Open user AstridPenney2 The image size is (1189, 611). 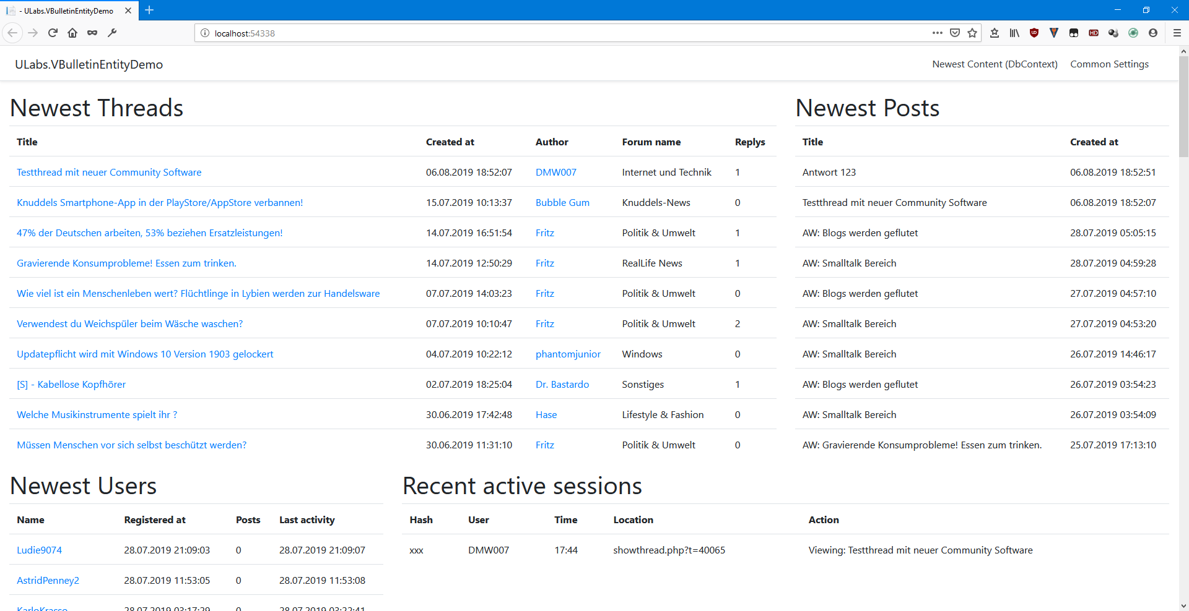click(48, 581)
